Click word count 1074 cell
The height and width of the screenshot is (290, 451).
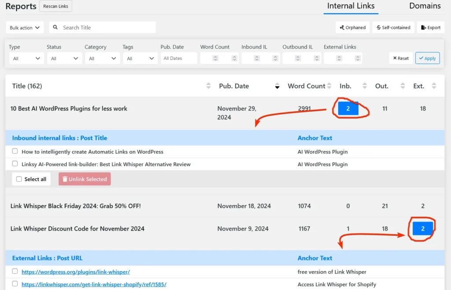pyautogui.click(x=304, y=206)
